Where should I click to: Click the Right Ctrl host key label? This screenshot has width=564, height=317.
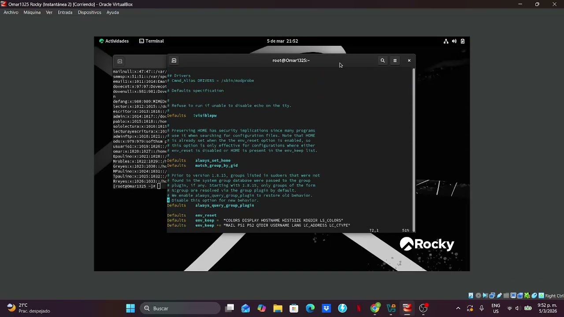[554, 296]
